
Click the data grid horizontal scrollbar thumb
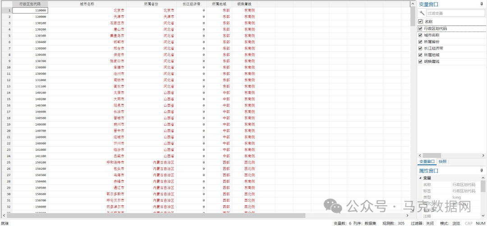(x=156, y=215)
